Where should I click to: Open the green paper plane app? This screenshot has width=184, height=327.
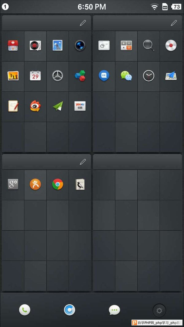tap(58, 106)
